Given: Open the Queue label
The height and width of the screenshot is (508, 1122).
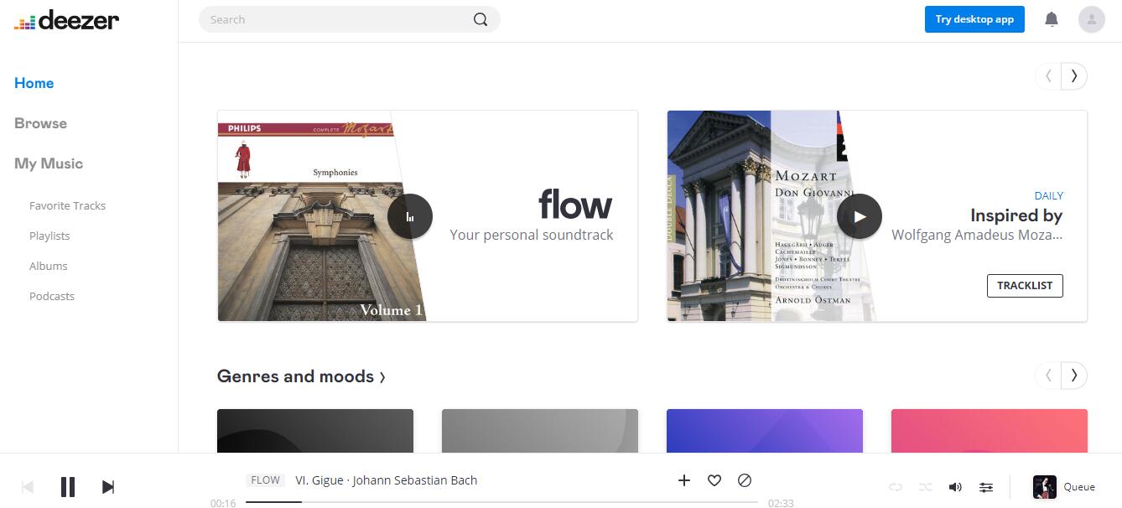Looking at the screenshot, I should coord(1079,487).
